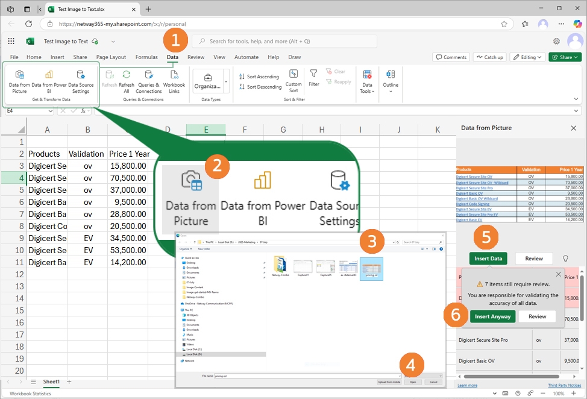Click Data from Power BI icon

tap(49, 81)
